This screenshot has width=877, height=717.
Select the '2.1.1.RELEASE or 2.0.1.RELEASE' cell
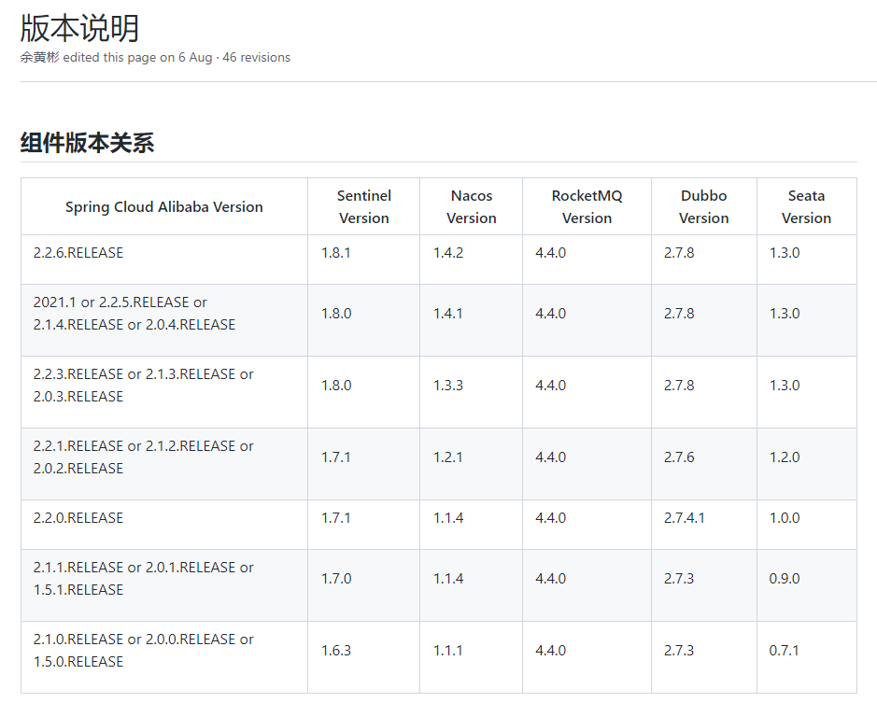163,585
